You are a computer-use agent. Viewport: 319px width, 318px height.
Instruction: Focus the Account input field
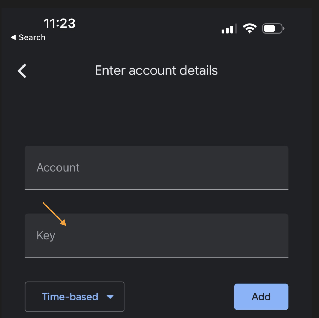(156, 168)
